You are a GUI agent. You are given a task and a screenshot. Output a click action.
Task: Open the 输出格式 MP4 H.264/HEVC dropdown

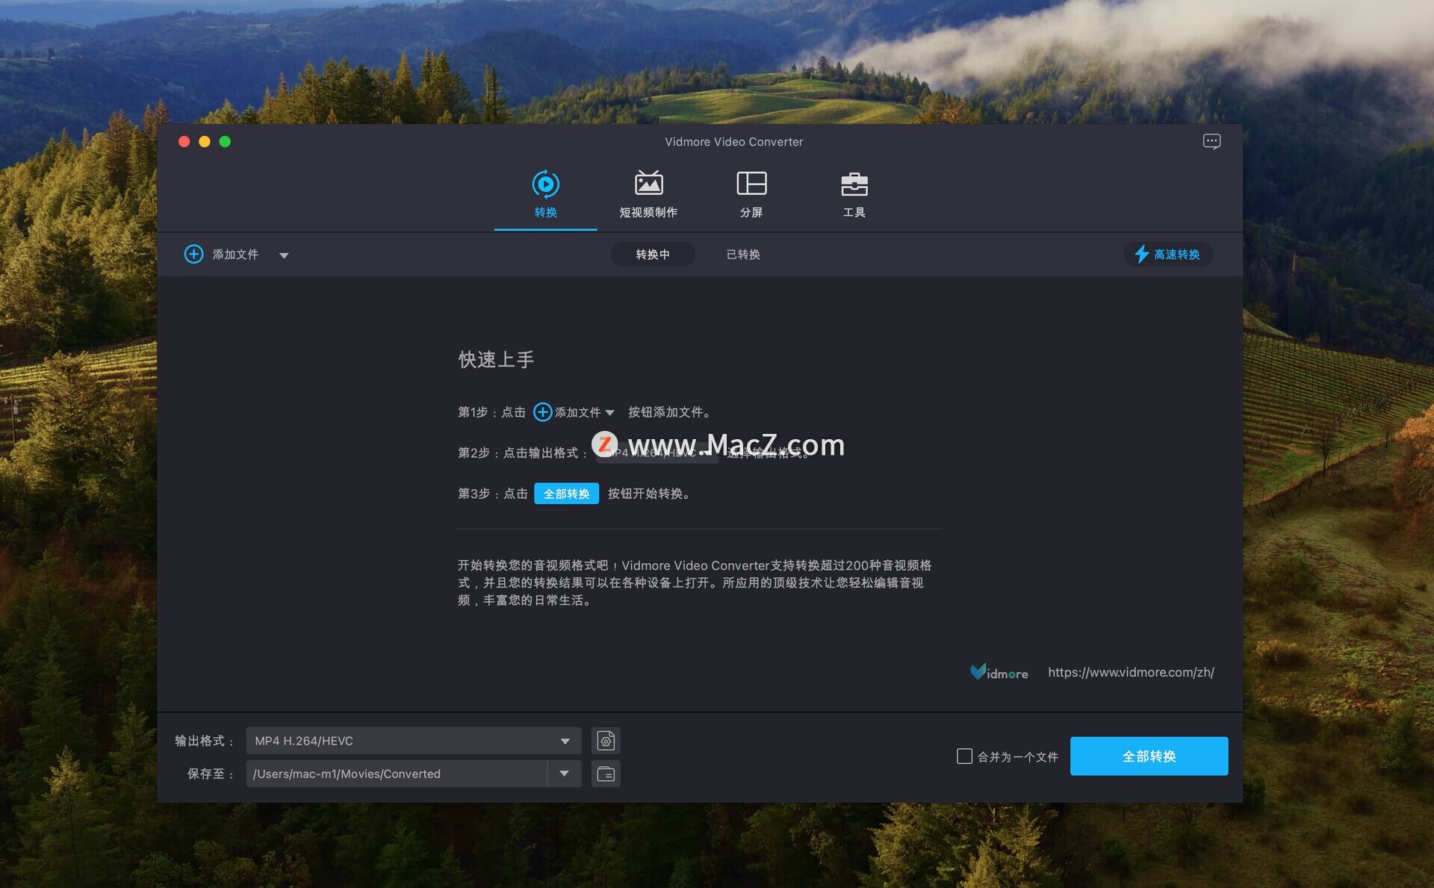414,741
